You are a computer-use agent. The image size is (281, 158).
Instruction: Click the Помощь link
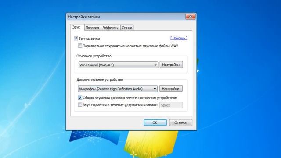coord(179,38)
